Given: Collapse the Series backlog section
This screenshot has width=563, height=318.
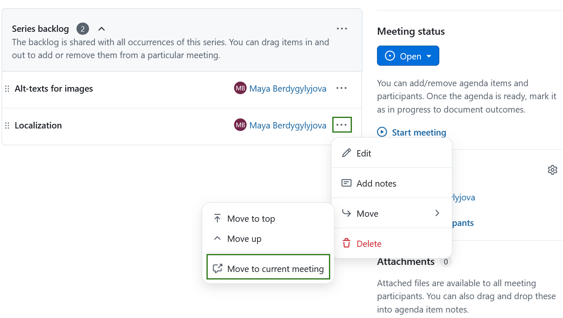Looking at the screenshot, I should 101,28.
